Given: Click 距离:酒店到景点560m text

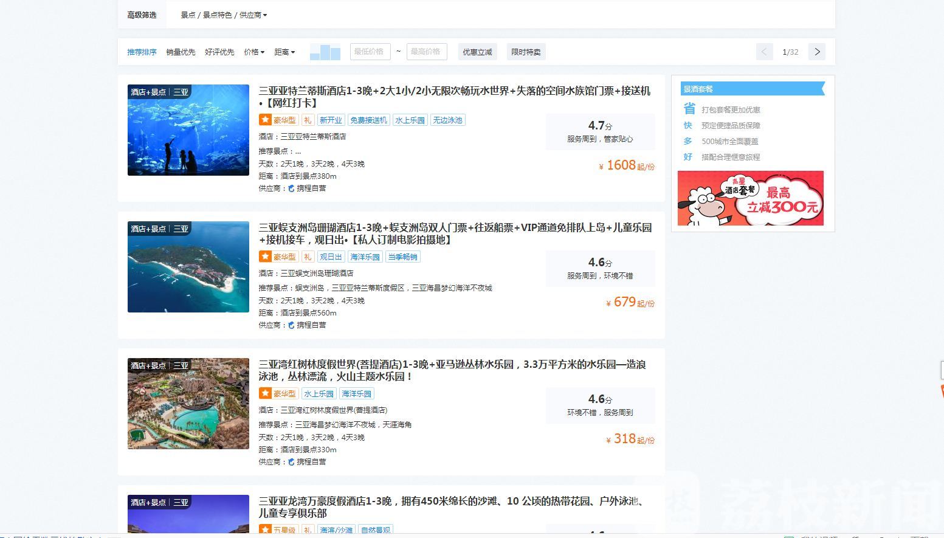Looking at the screenshot, I should [x=297, y=313].
